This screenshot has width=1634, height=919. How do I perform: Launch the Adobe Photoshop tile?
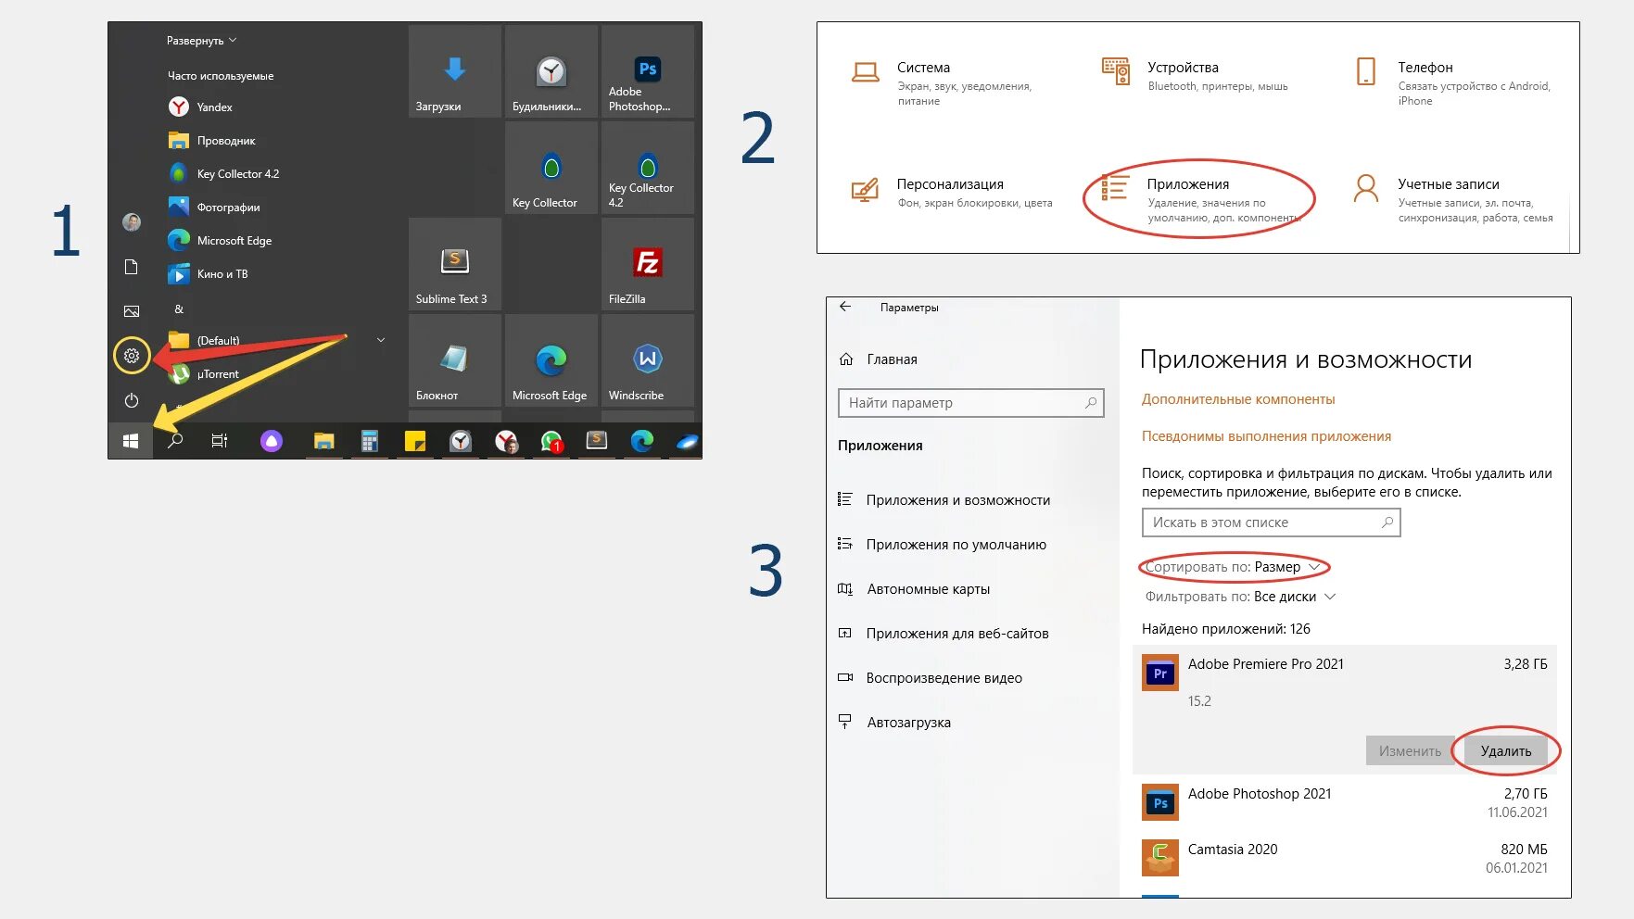(648, 71)
